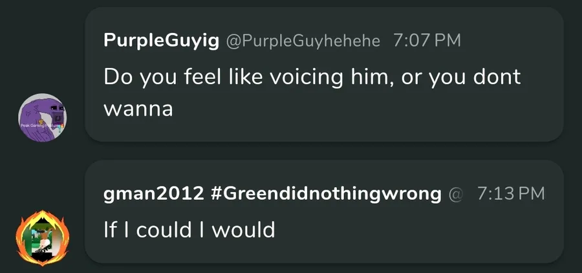Click the Peak Gaming caption on purple avatar
Viewport: 582px width, 273px height.
38,124
